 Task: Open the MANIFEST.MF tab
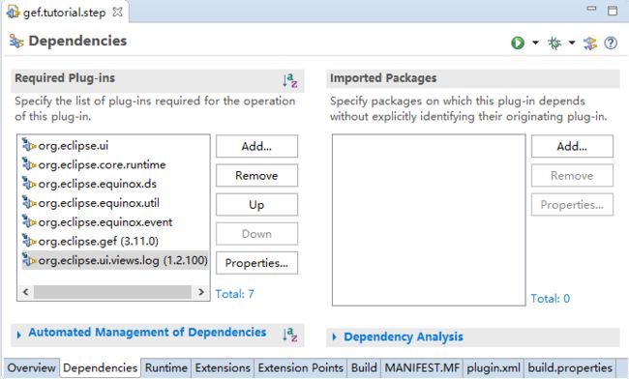click(422, 367)
